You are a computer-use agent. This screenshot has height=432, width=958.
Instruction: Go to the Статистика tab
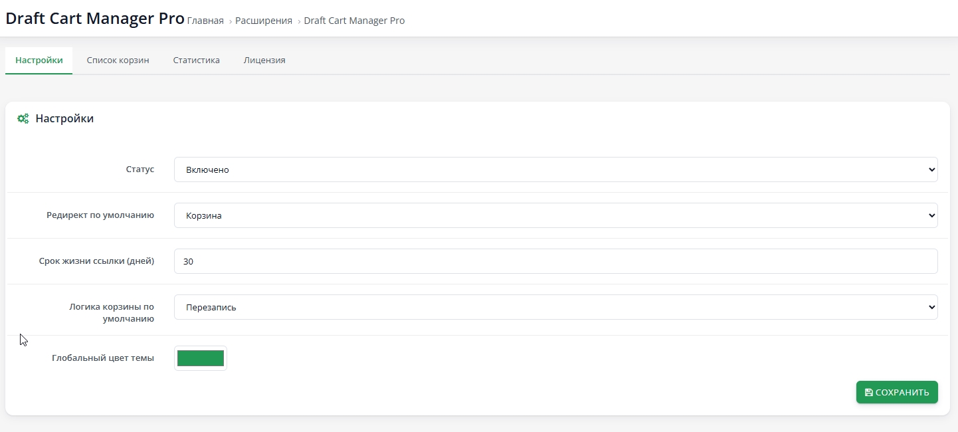coord(196,60)
